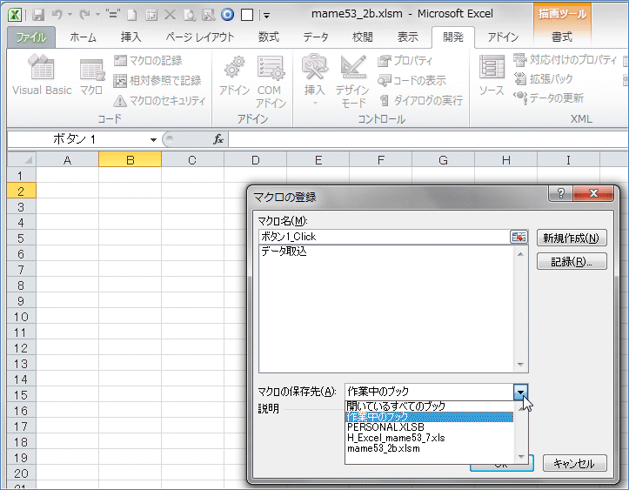This screenshot has height=490, width=629.
Task: Choose PERSONAL.XLSB from the dropdown list
Action: (x=385, y=427)
